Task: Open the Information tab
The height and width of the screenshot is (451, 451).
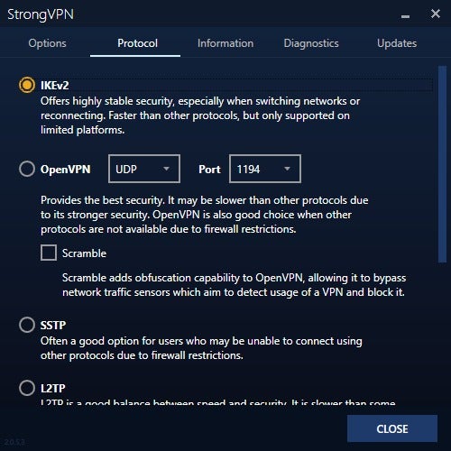Action: tap(225, 43)
